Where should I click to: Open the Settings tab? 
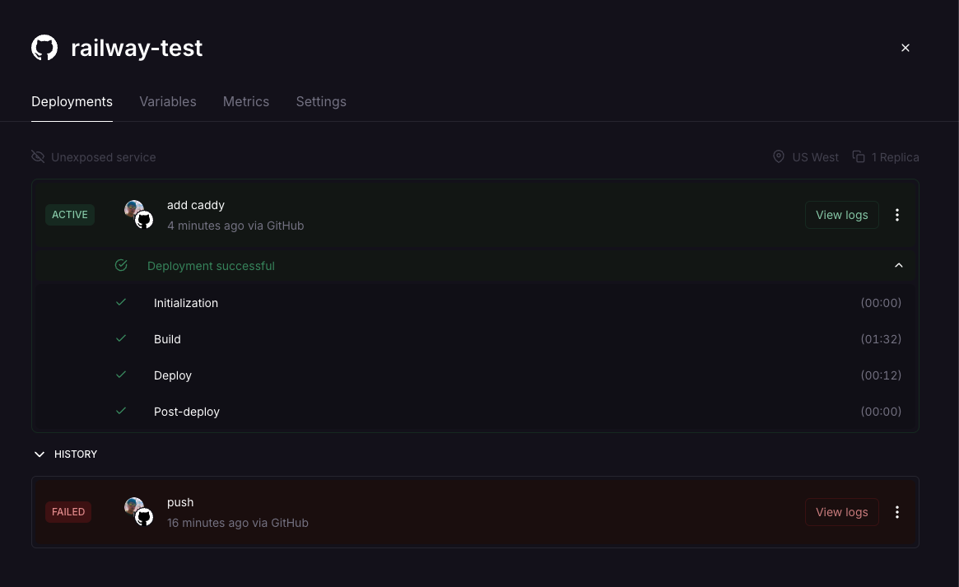[x=321, y=101]
